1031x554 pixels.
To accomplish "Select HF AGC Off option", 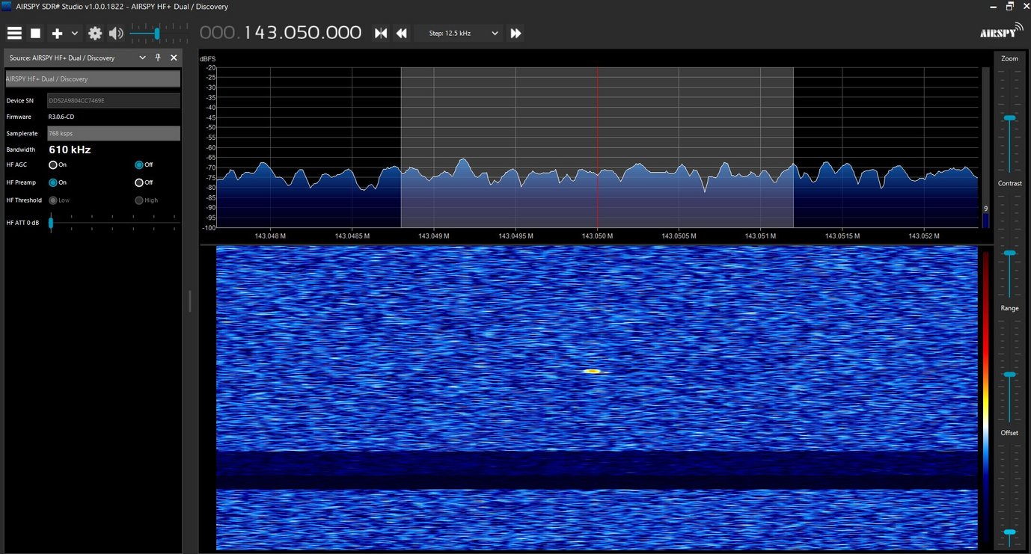I will (139, 164).
